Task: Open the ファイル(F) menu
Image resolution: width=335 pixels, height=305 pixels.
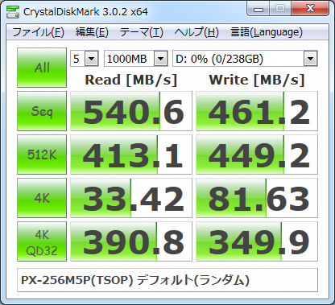Action: point(39,32)
